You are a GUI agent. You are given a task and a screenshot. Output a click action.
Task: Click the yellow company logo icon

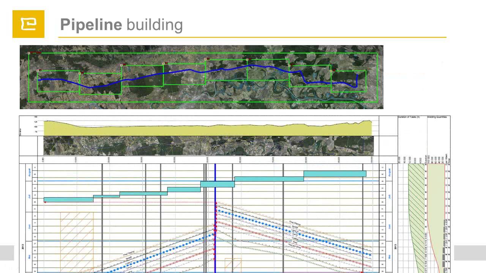tap(28, 24)
